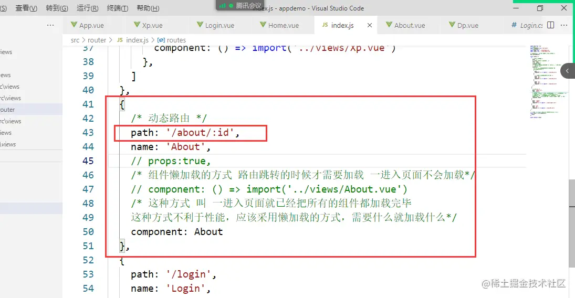
Task: Click the router breadcrumb
Action: coord(97,40)
